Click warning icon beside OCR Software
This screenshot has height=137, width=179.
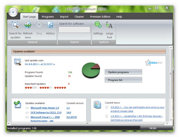(x=27, y=113)
